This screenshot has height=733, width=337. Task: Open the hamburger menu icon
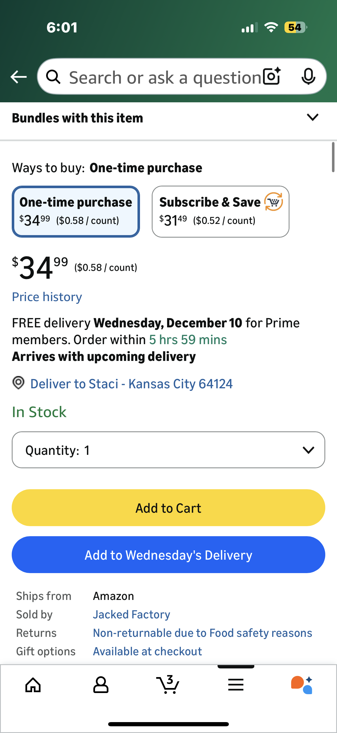236,685
